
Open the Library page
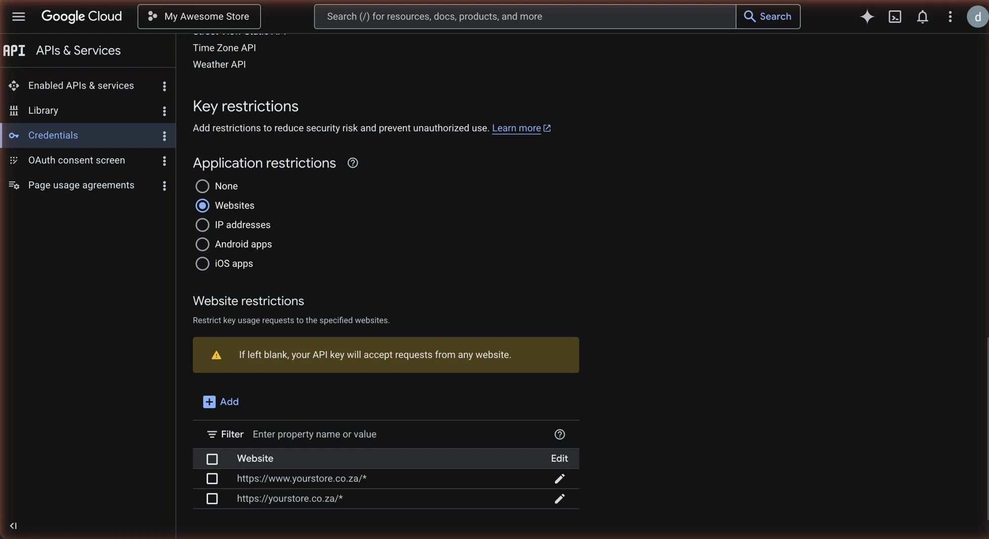point(43,110)
